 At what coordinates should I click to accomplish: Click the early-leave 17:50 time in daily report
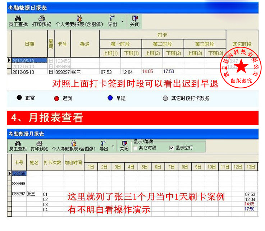169,71
